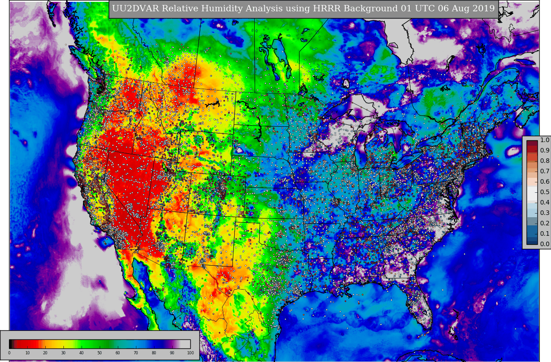The height and width of the screenshot is (362, 551).
Task: Click the 0.6 label on the vertical colorbar
Action: click(x=545, y=182)
